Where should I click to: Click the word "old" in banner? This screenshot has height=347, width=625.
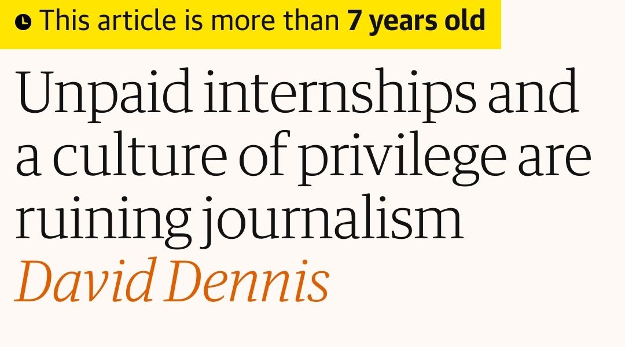[x=465, y=20]
